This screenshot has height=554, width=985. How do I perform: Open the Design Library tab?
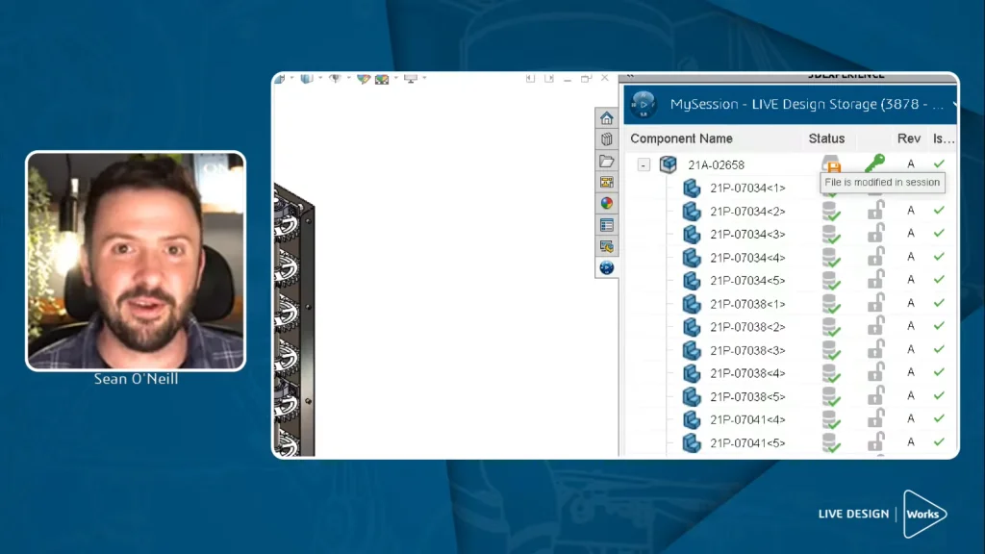coord(607,139)
